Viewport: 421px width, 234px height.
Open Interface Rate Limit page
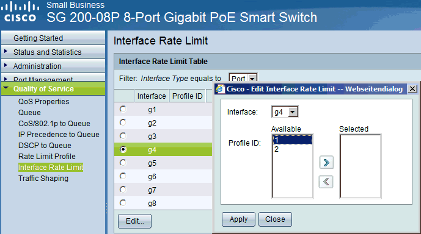click(51, 168)
